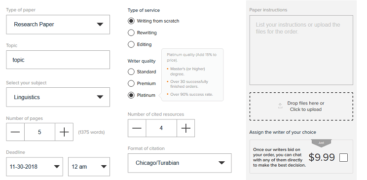Select Rewriting service type
This screenshot has height=180, width=367.
tap(131, 33)
